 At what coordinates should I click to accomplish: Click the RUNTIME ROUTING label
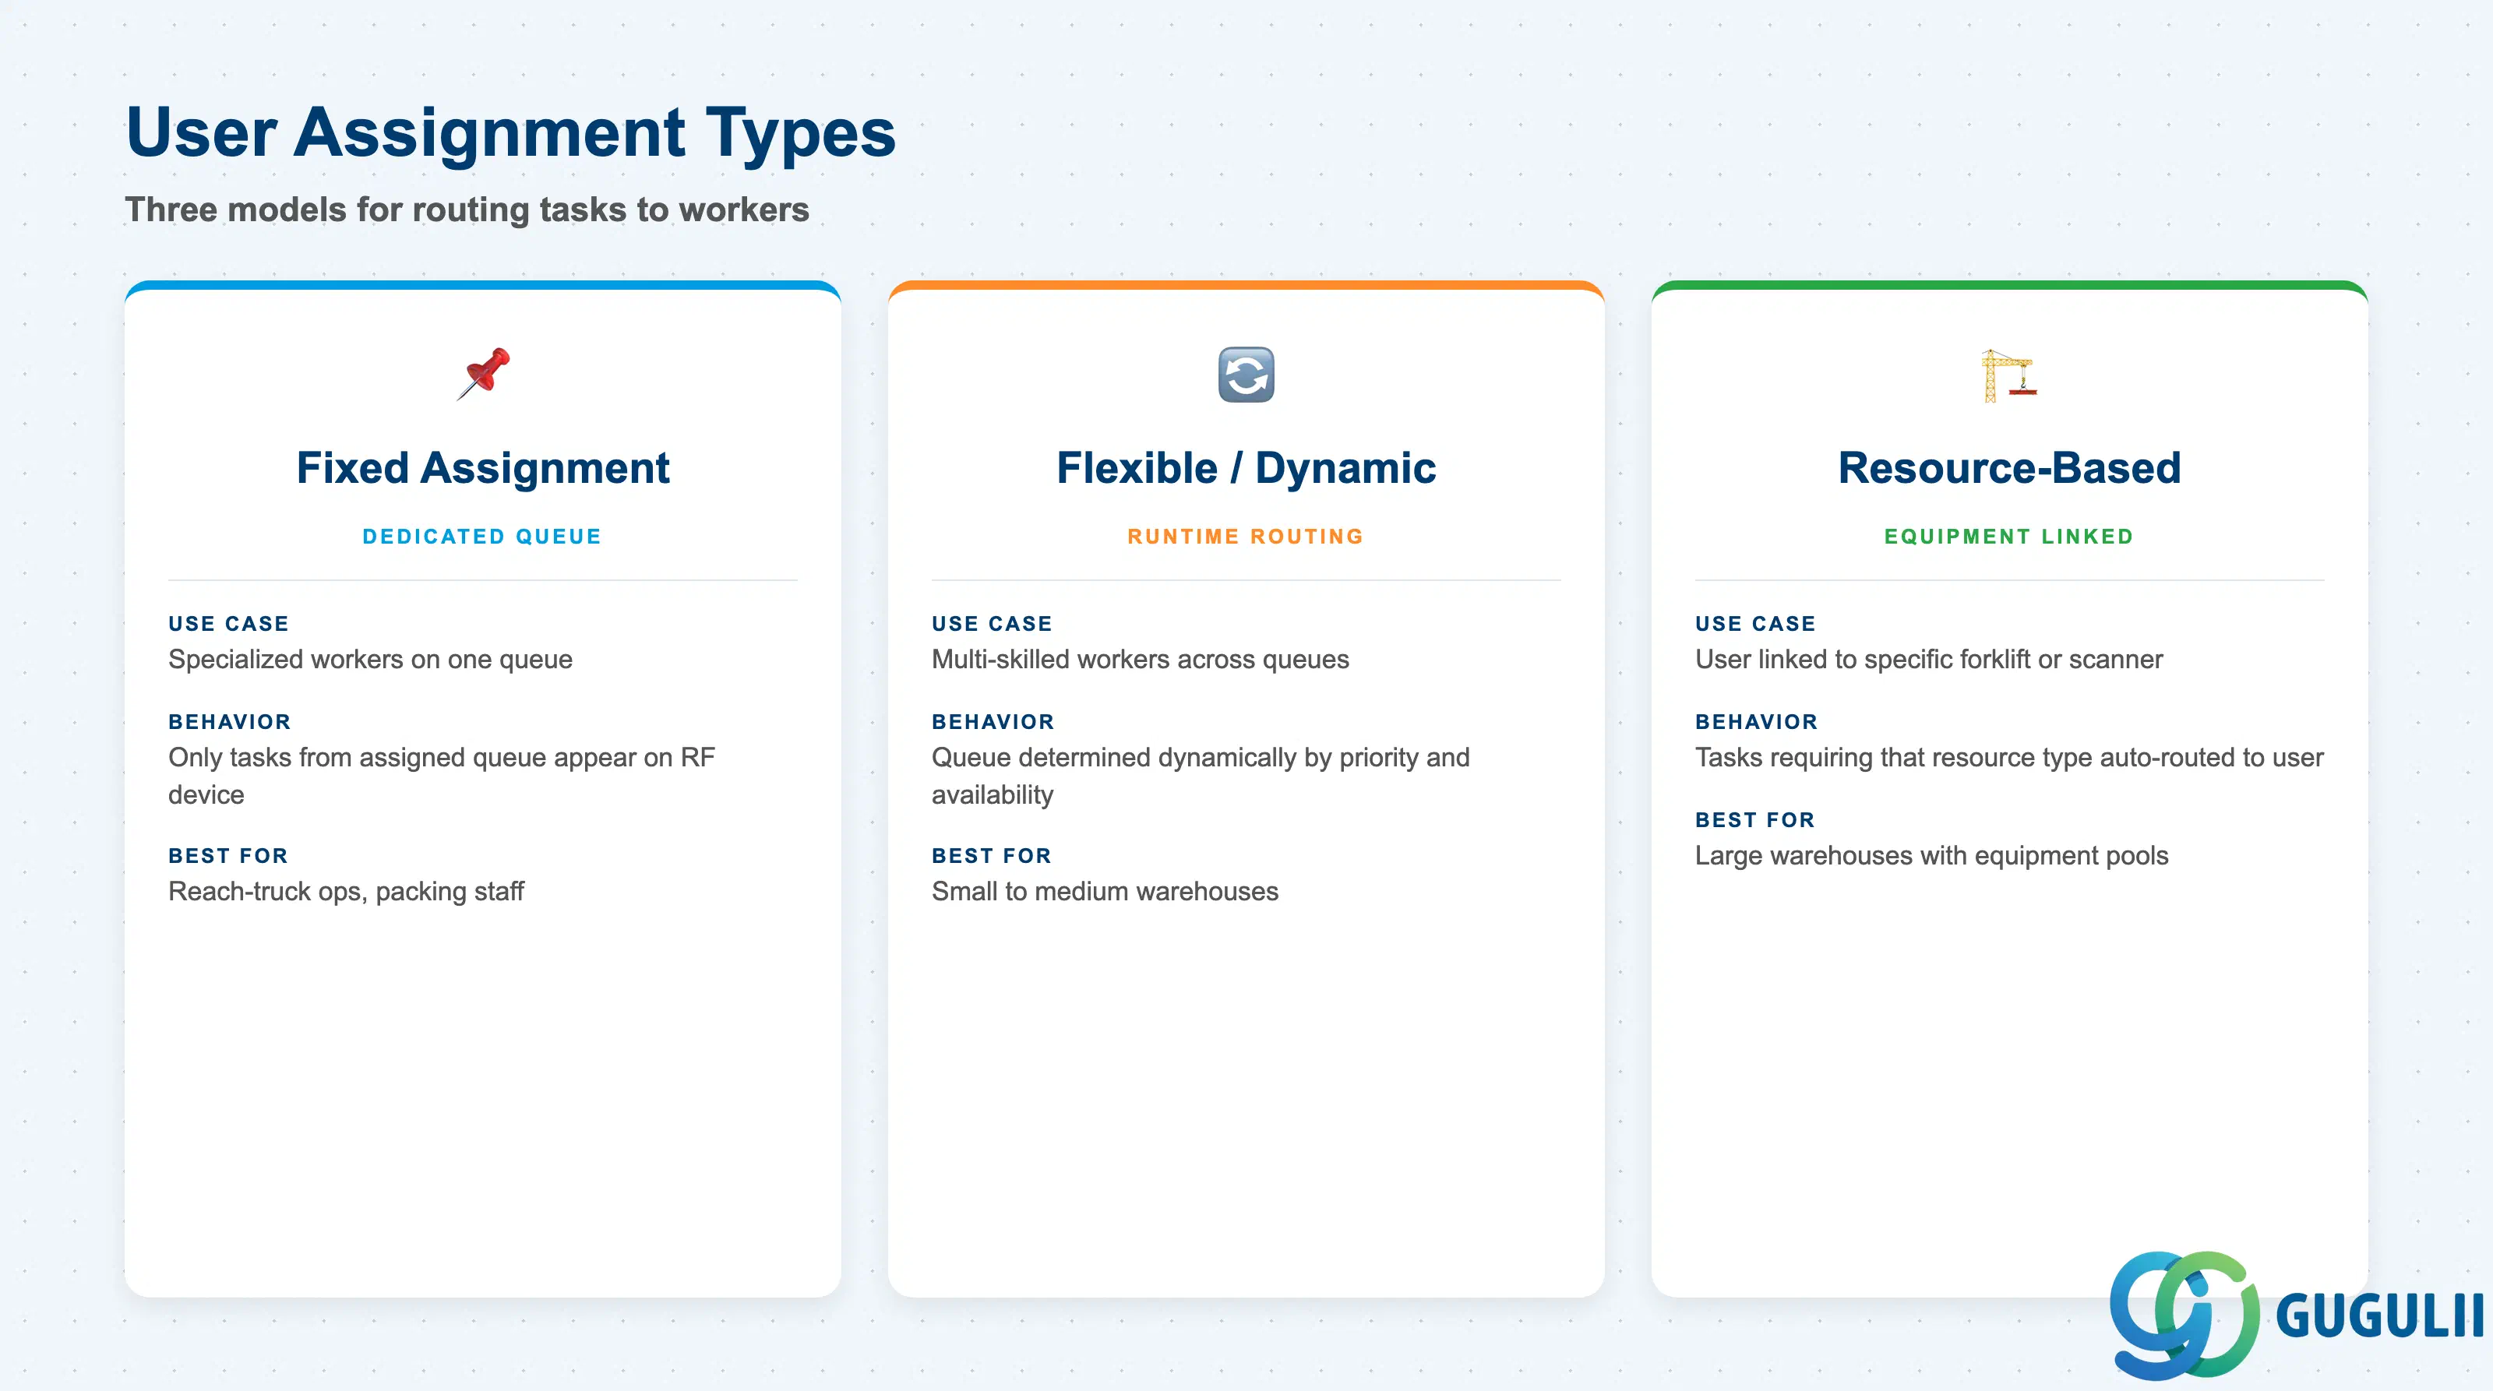[x=1246, y=537]
